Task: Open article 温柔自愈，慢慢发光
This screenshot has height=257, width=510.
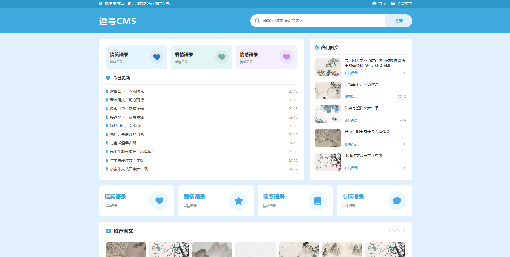Action: click(127, 109)
